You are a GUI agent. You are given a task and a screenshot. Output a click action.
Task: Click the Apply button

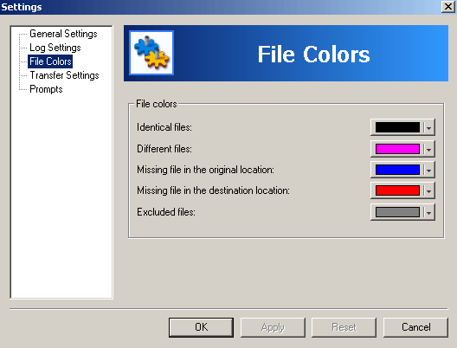[273, 327]
